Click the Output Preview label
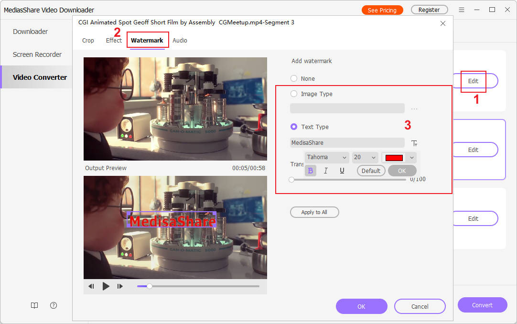This screenshot has width=517, height=324. [106, 168]
